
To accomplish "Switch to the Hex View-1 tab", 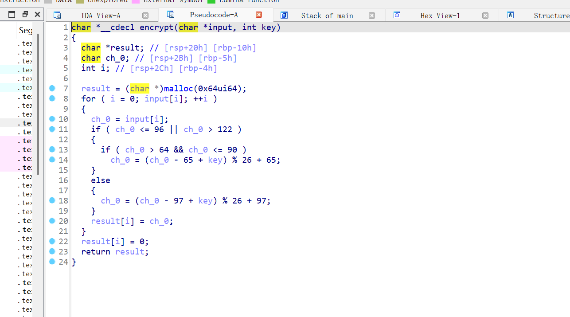I will [440, 16].
